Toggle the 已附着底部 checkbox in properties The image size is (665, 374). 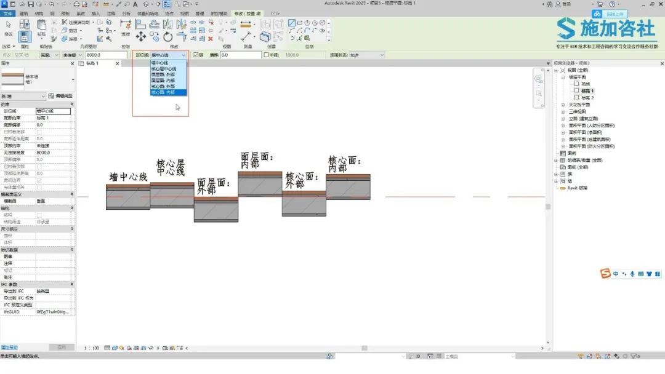(39, 132)
